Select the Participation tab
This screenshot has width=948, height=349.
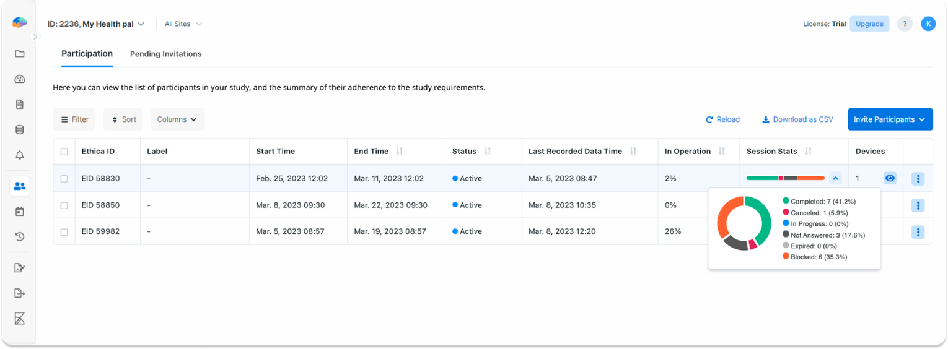[87, 54]
